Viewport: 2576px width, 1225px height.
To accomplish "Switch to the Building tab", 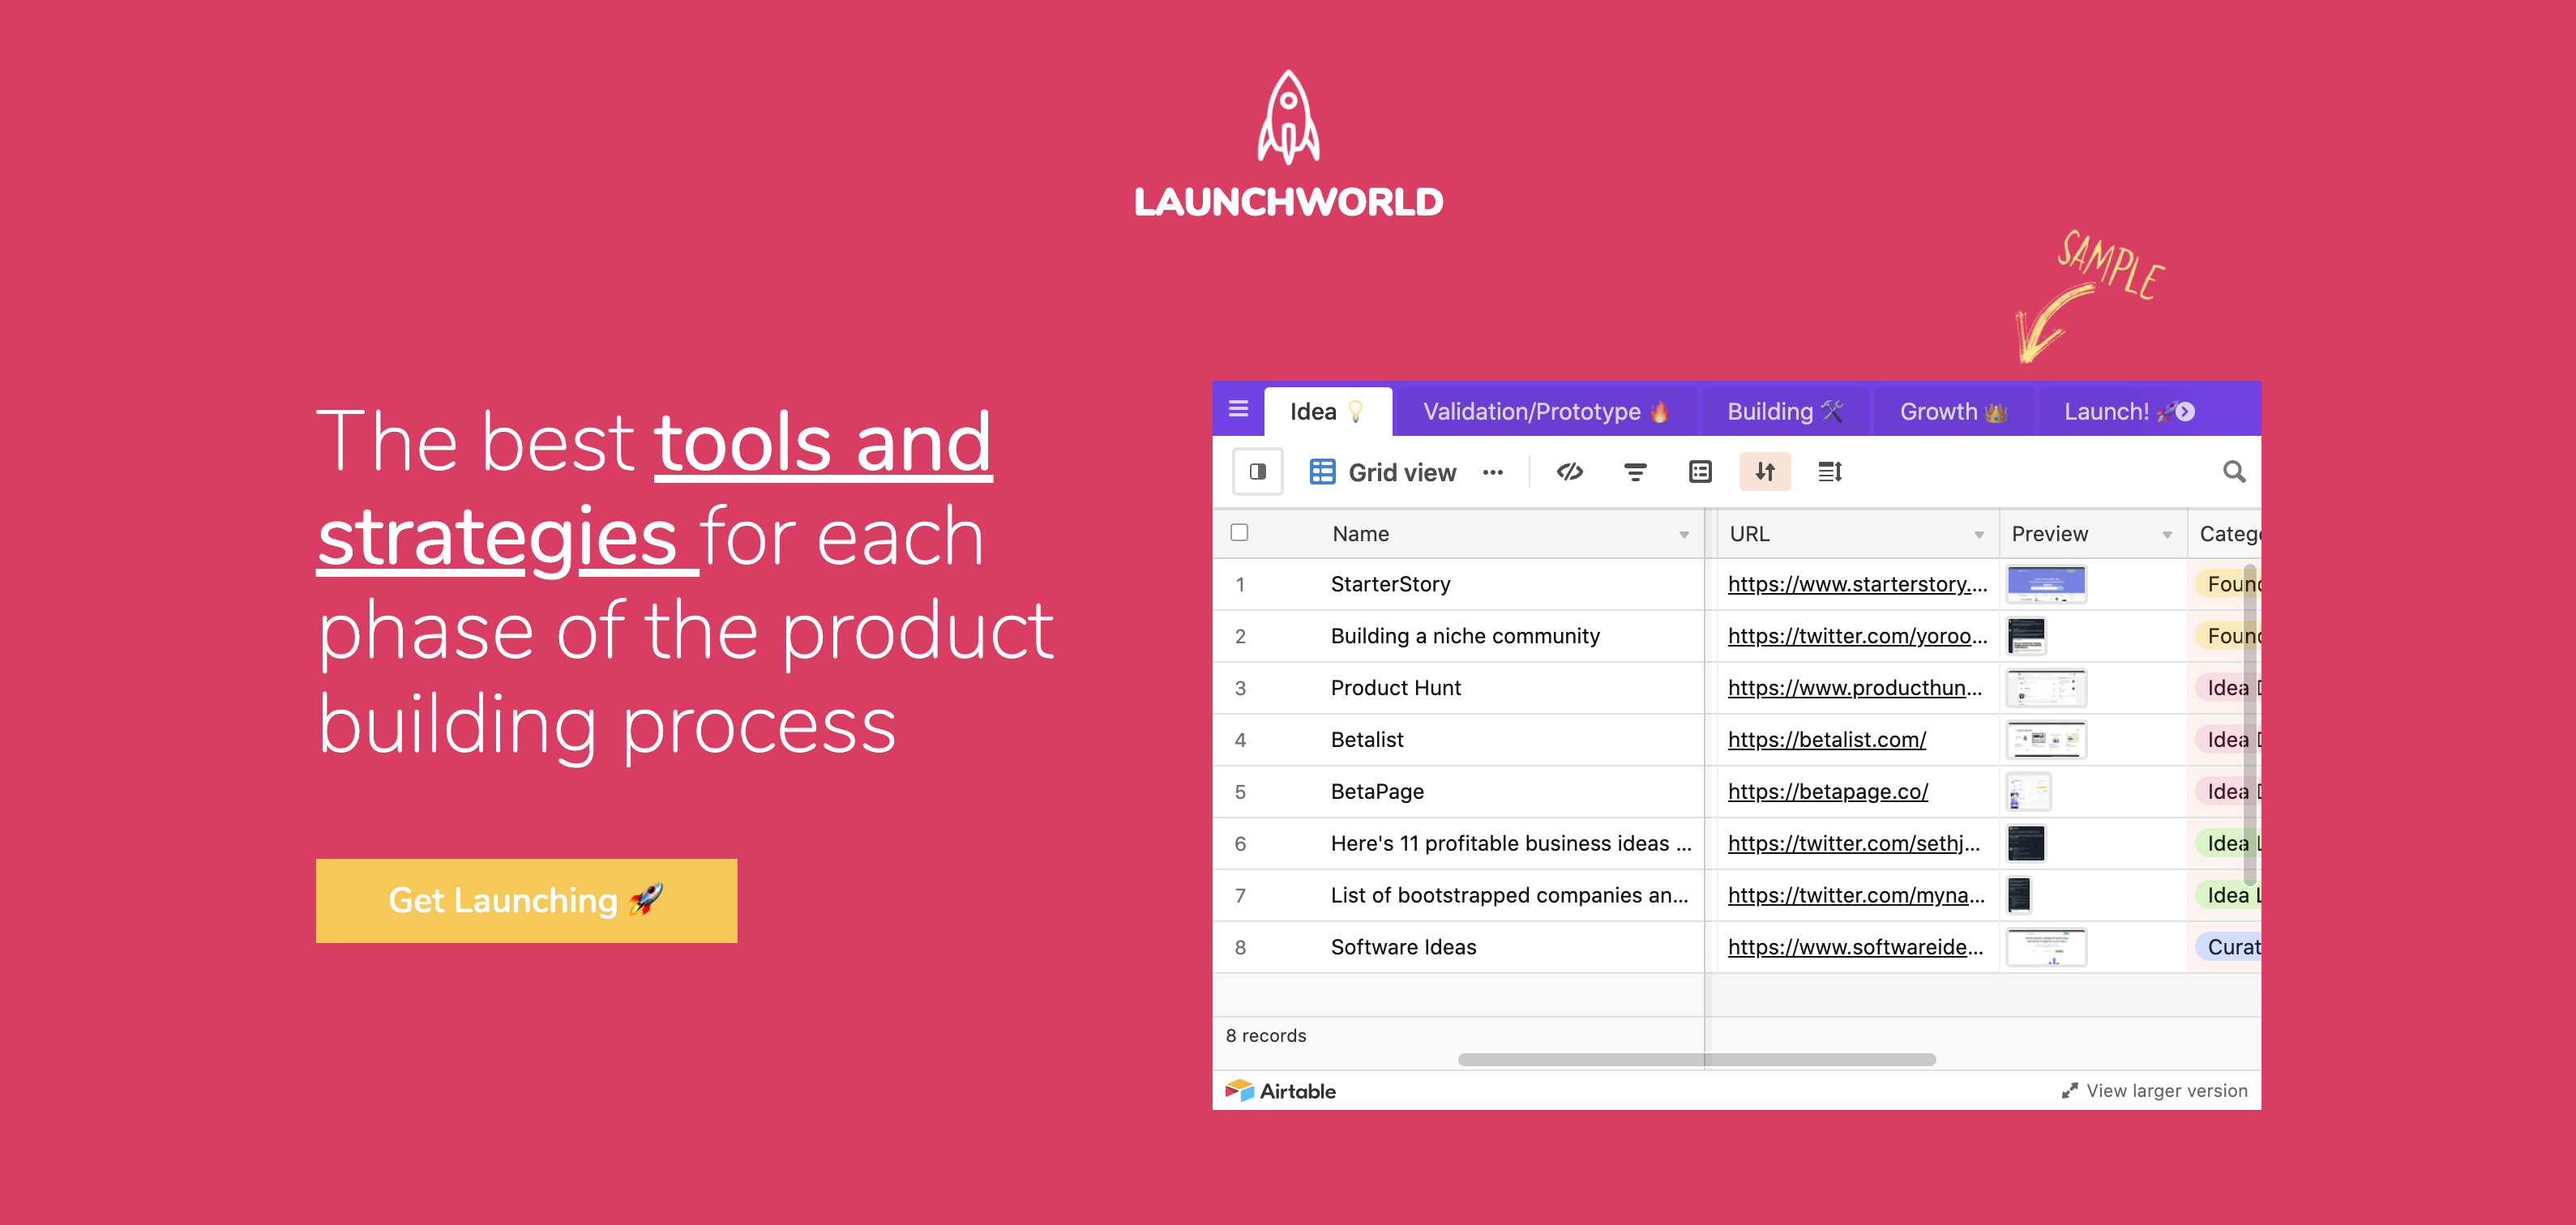I will pos(1784,412).
